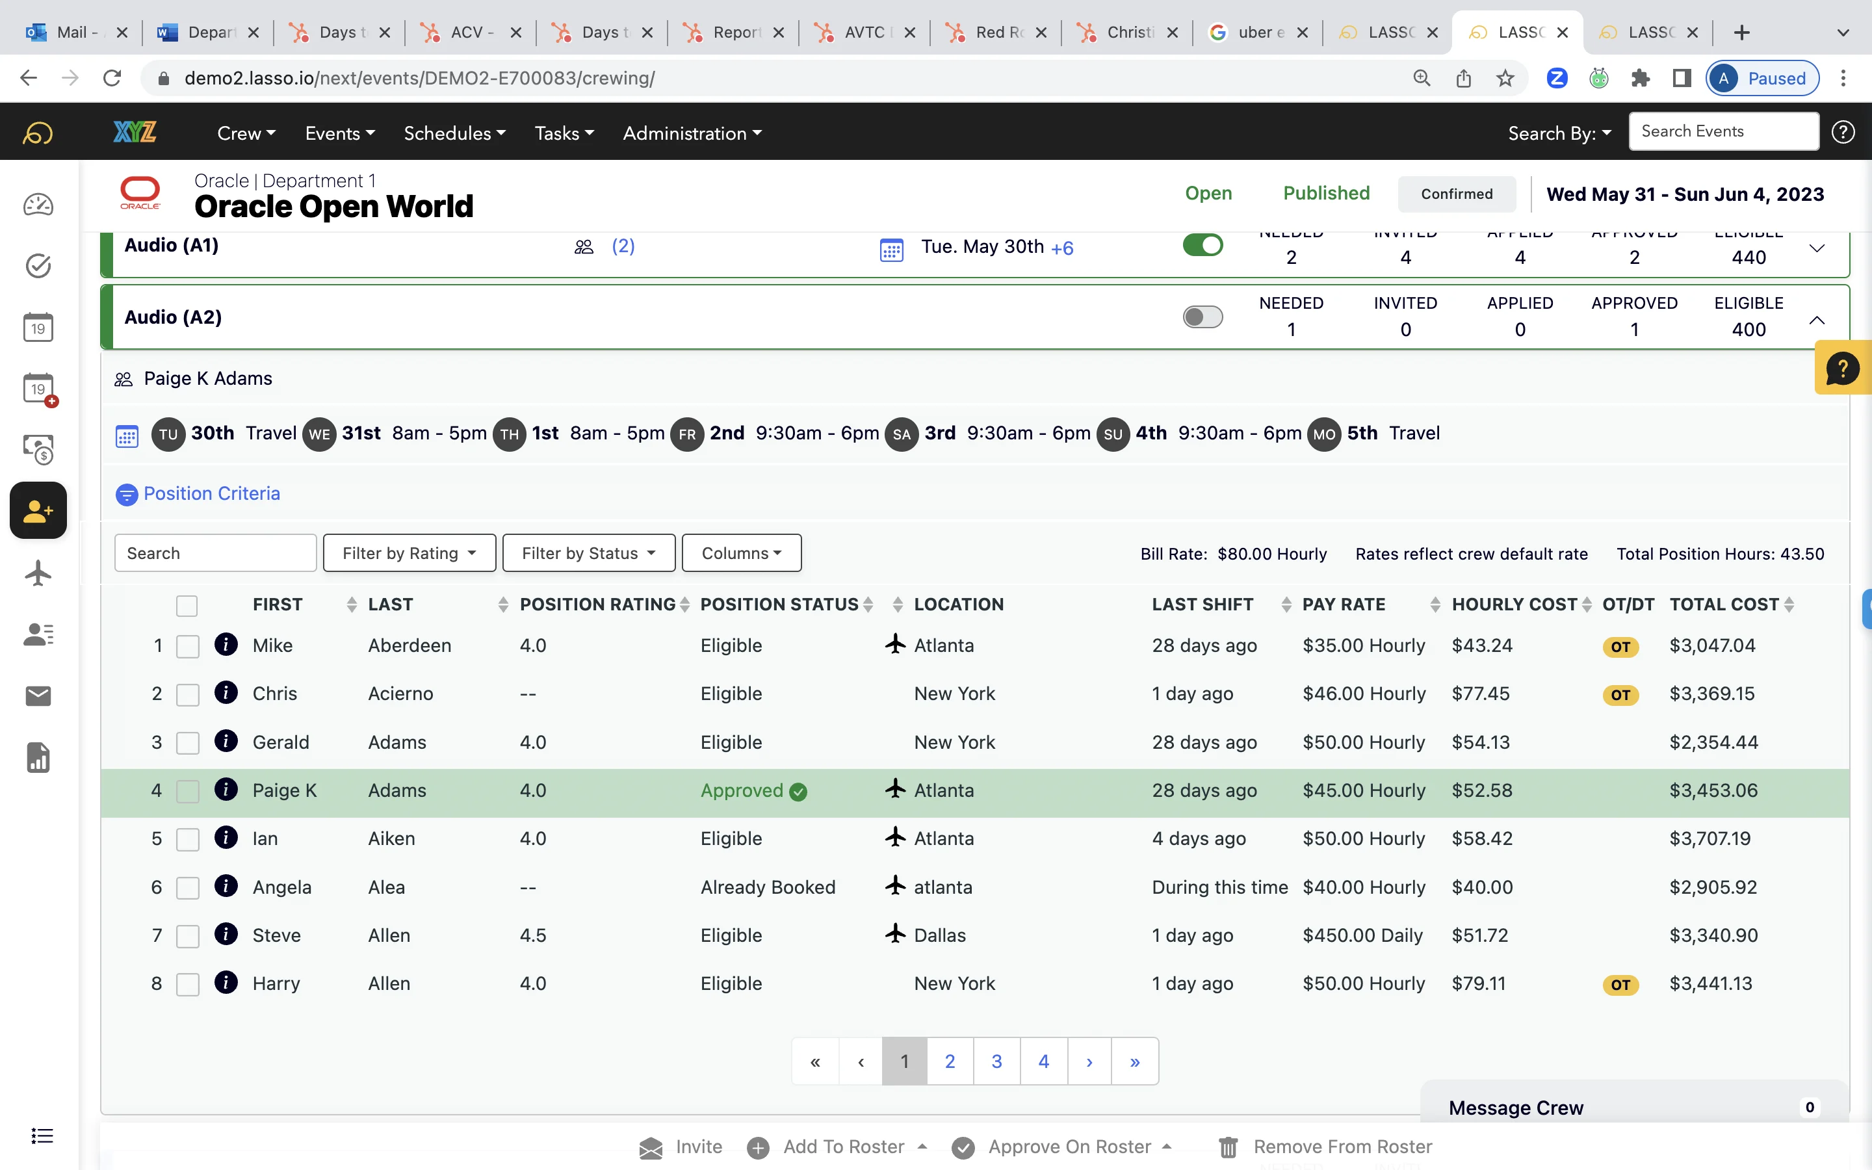Open the help question mark icon in navbar
The width and height of the screenshot is (1872, 1170).
click(1843, 133)
